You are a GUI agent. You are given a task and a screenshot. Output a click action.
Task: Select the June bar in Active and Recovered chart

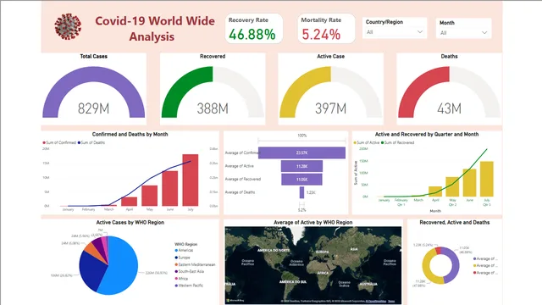pos(469,183)
